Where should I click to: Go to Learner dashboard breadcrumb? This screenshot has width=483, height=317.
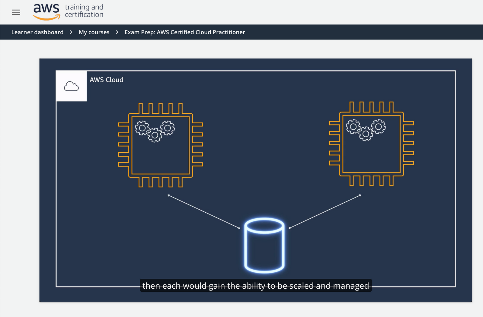[37, 32]
